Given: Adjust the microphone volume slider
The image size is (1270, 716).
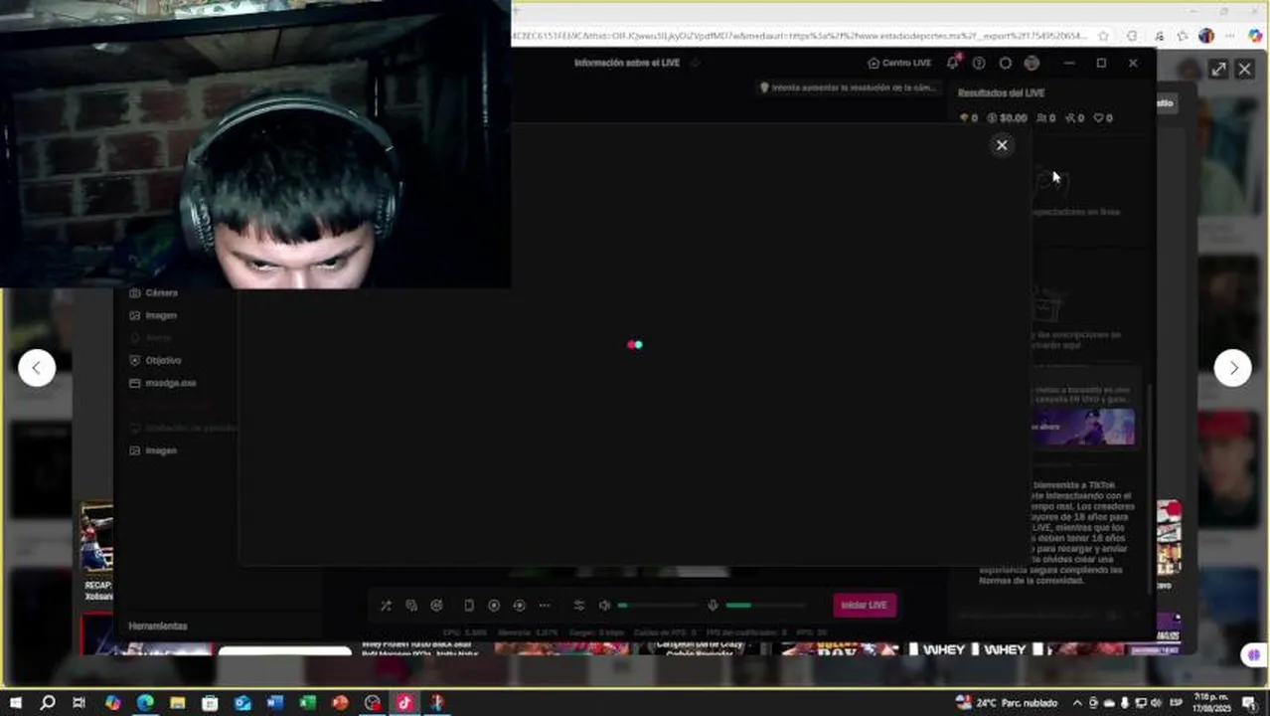Looking at the screenshot, I should click(765, 605).
